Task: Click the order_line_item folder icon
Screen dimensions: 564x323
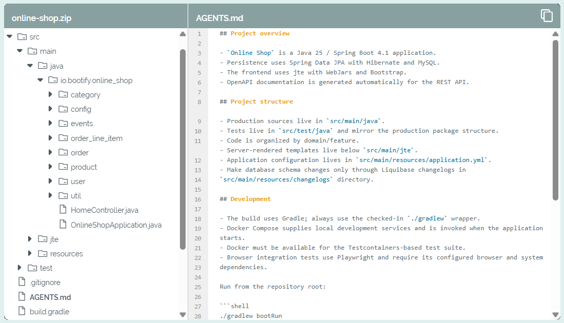Action: (63, 138)
